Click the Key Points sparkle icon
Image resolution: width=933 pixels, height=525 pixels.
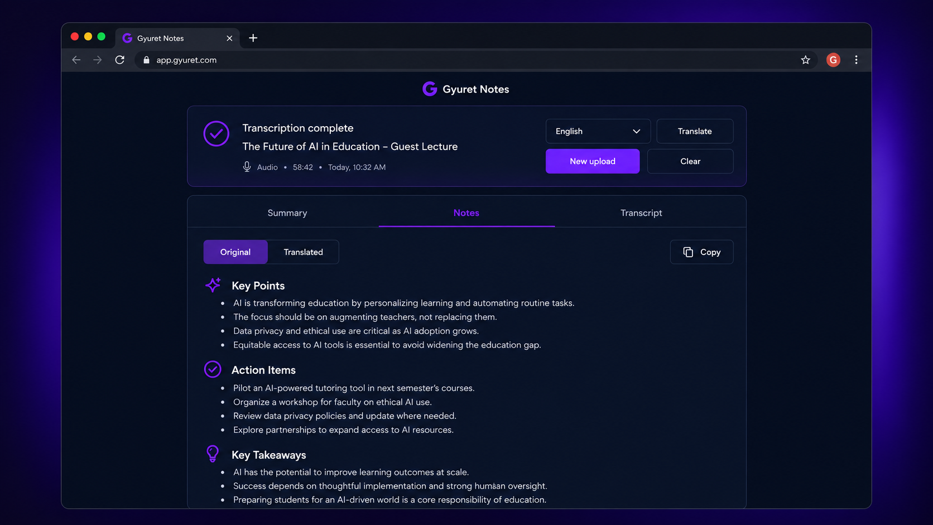point(213,285)
